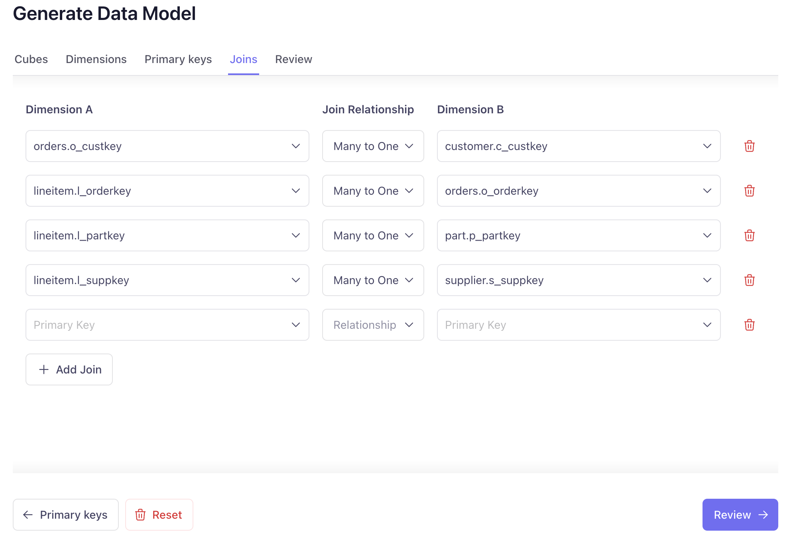The width and height of the screenshot is (799, 553).
Task: Switch to the Cubes tab
Action: pos(31,59)
